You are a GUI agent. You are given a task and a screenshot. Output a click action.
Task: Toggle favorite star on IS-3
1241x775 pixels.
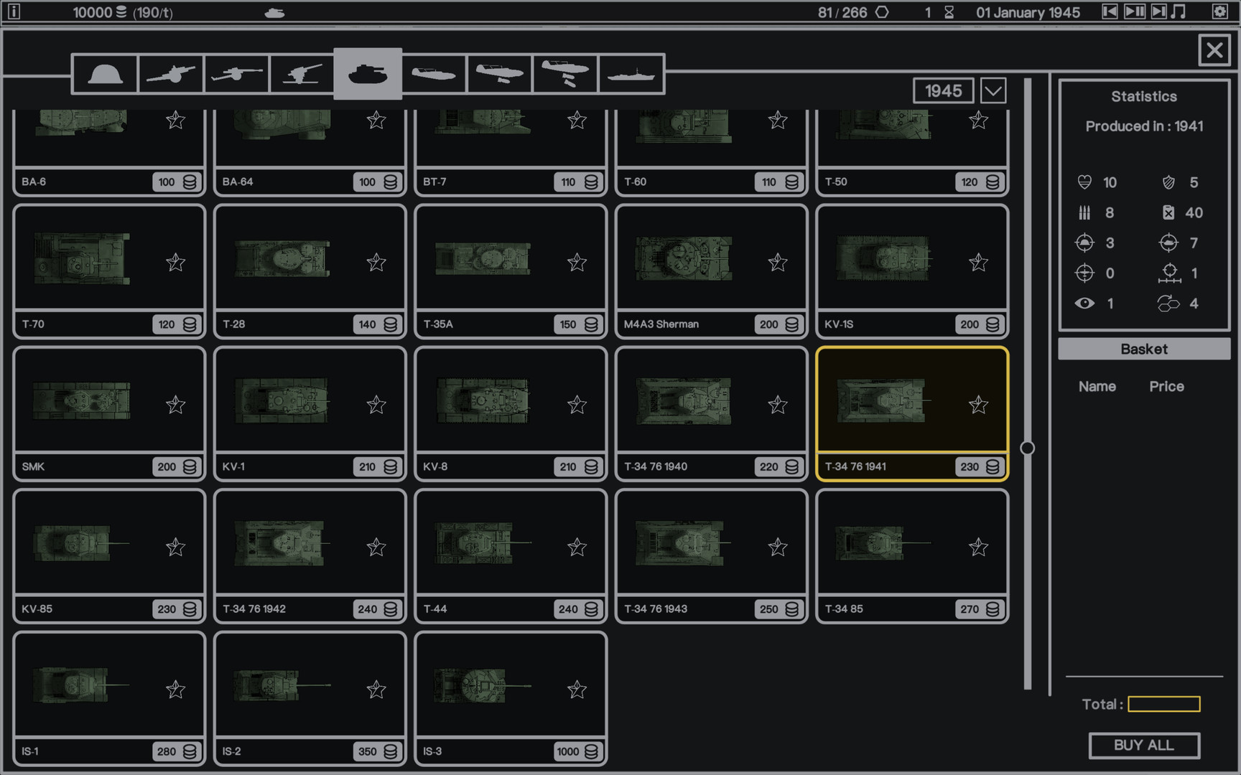[577, 690]
